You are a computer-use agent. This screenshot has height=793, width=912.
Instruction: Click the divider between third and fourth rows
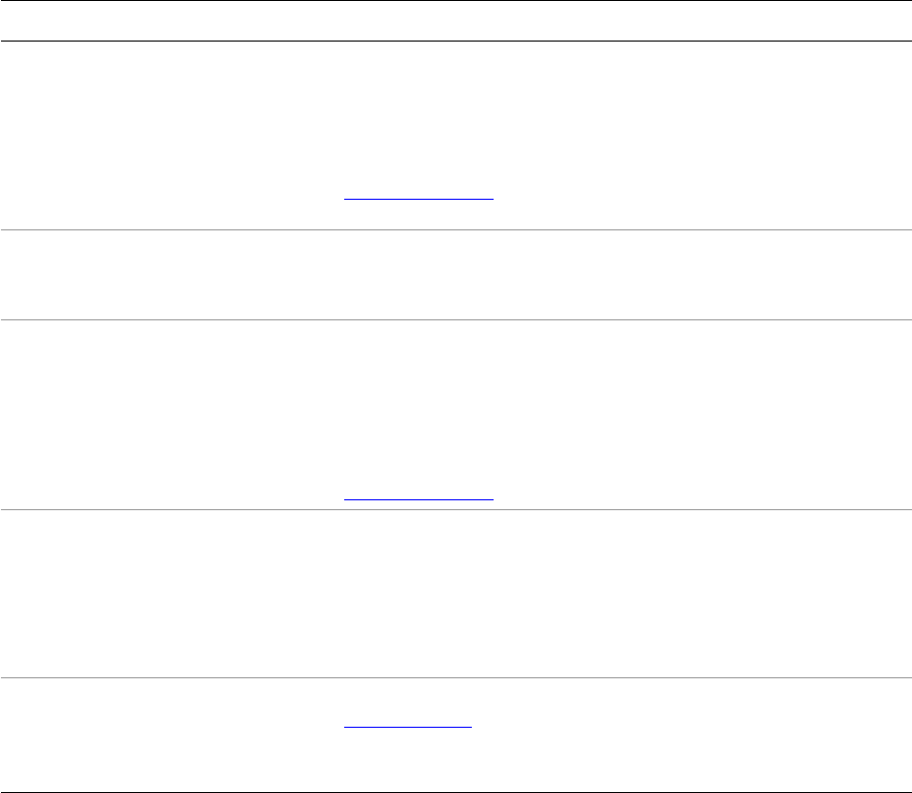pyautogui.click(x=455, y=509)
